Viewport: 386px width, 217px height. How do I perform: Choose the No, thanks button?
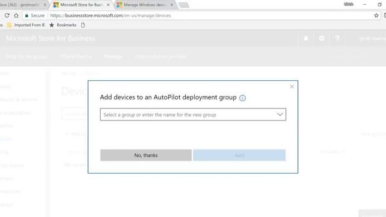[146, 156]
